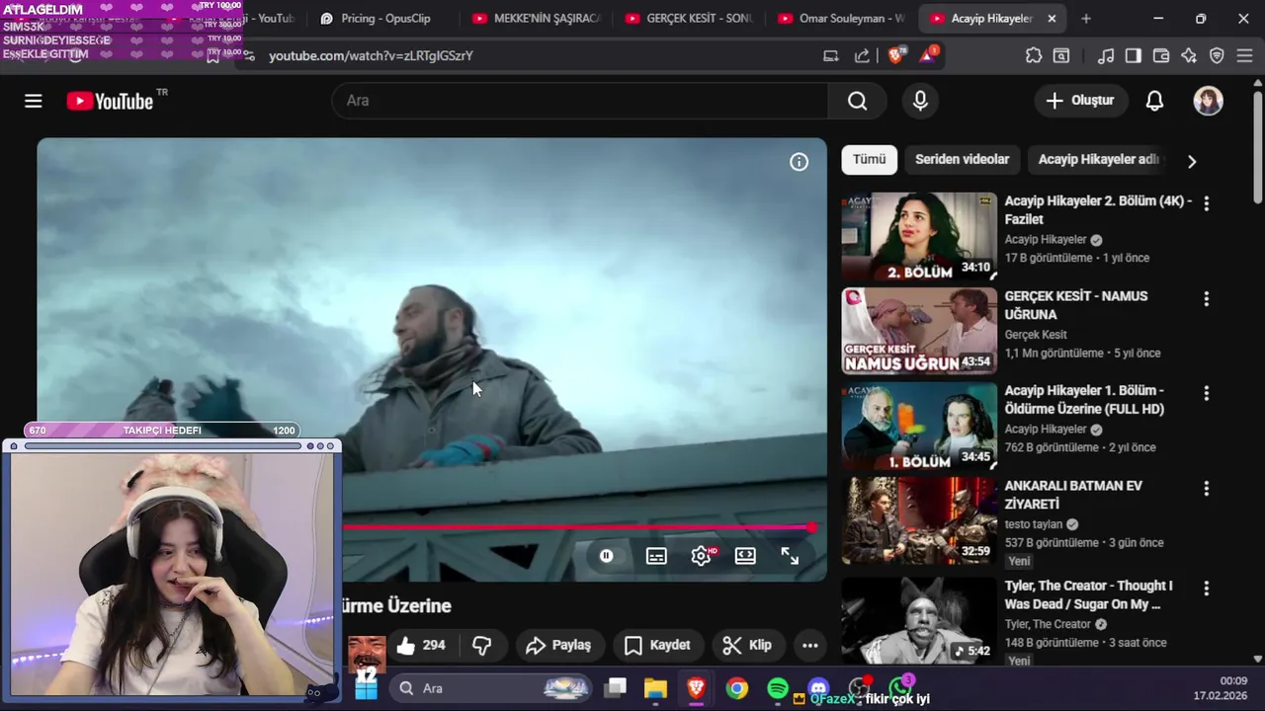This screenshot has width=1265, height=711.
Task: Open options for GERÇEK KESİT - NAMUS UĞRUNA video
Action: point(1206,298)
